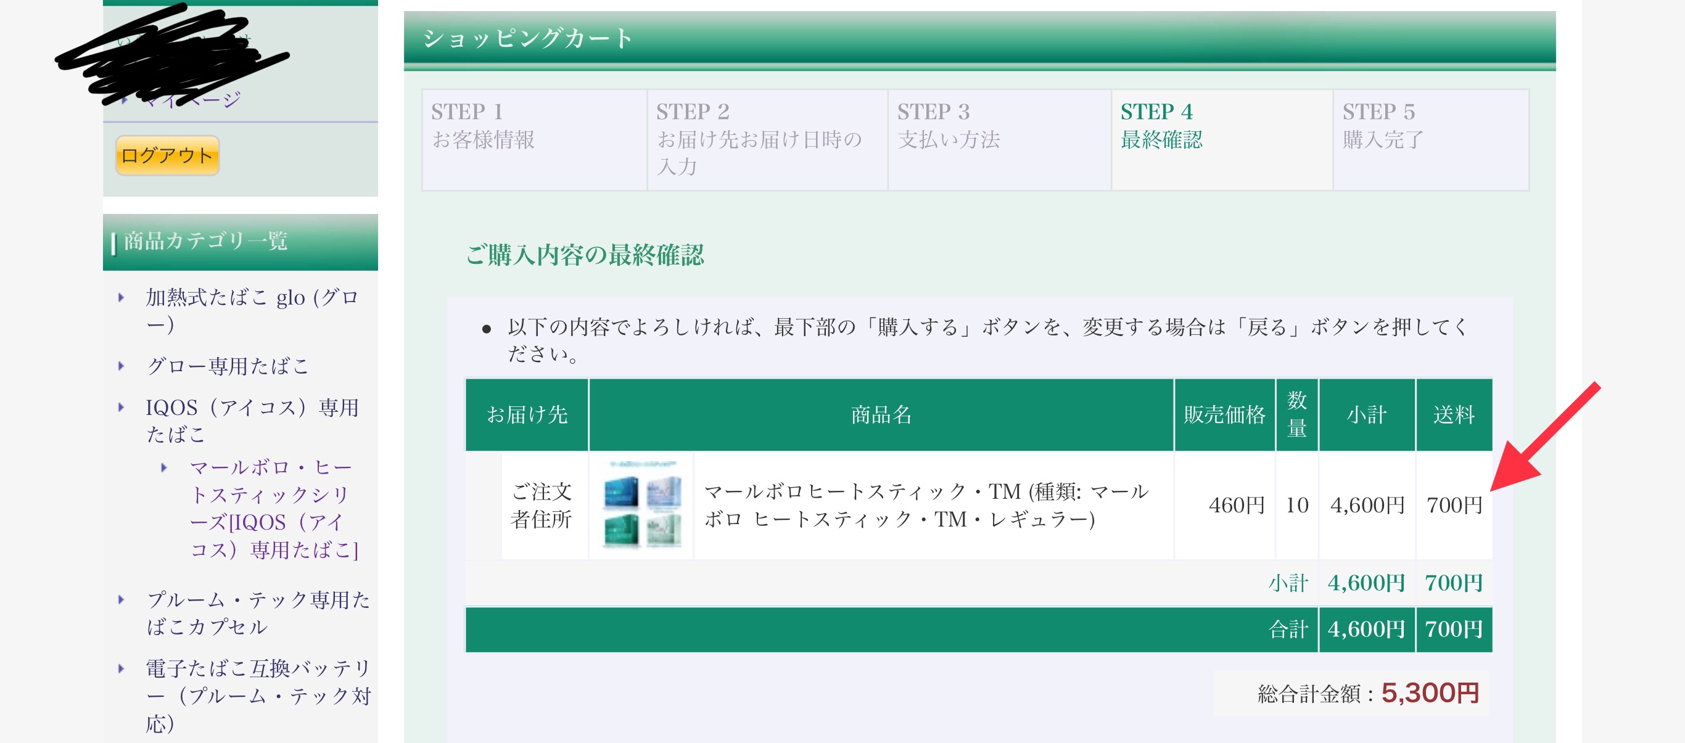Click the 販売価格 column header

1224,415
